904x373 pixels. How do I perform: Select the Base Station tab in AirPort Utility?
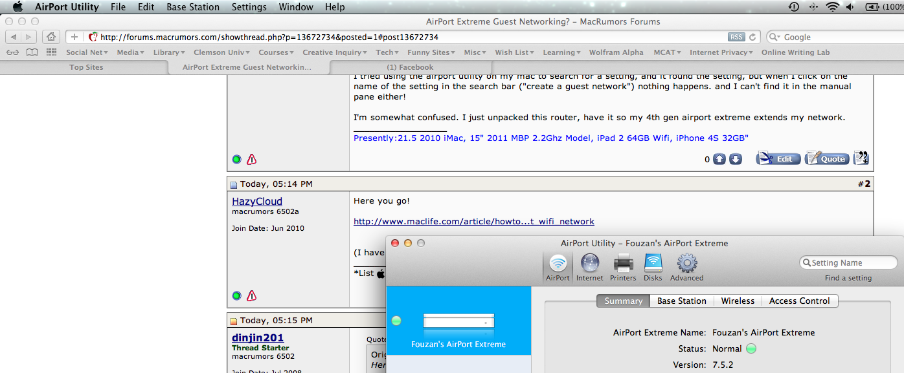coord(682,301)
